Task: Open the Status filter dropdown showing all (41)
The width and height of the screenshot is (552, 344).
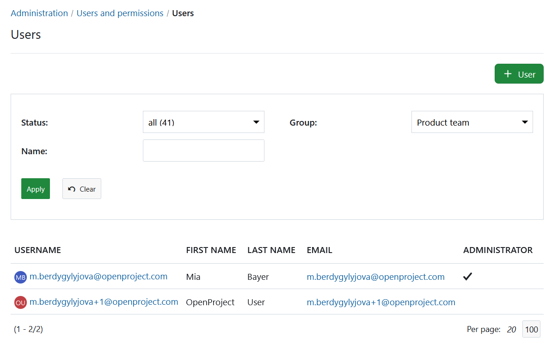Action: click(203, 122)
